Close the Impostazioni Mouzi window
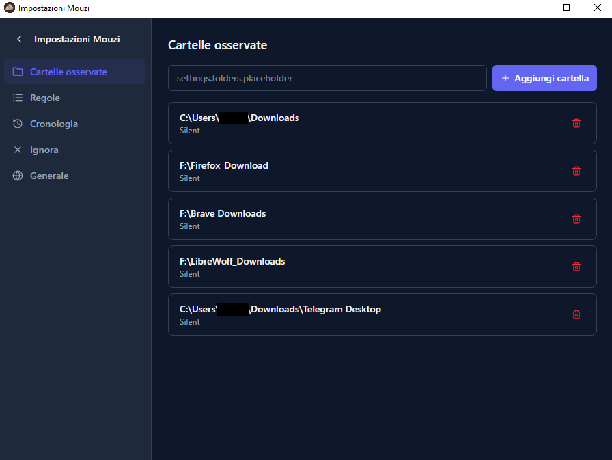The height and width of the screenshot is (460, 612). click(597, 8)
